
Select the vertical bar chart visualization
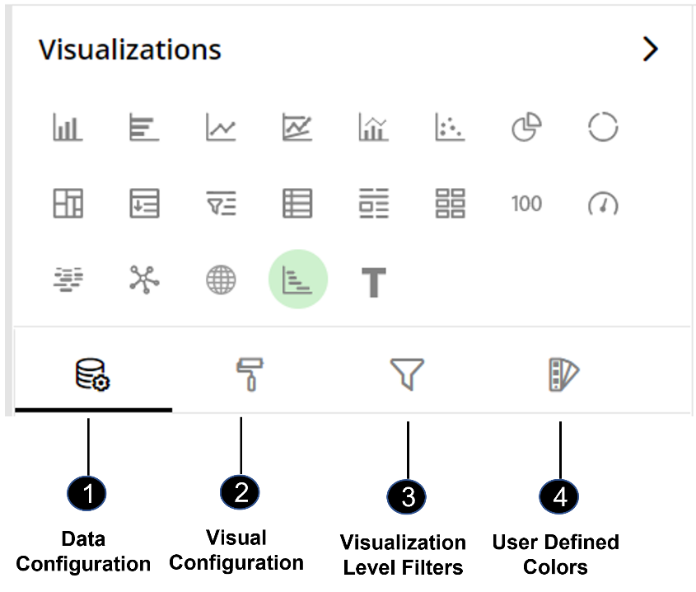(x=68, y=127)
